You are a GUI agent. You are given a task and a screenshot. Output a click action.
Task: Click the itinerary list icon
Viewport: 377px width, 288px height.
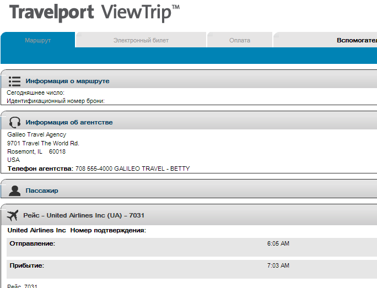coord(15,81)
